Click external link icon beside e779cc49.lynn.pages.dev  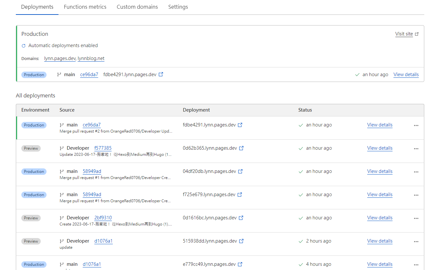[240, 265]
